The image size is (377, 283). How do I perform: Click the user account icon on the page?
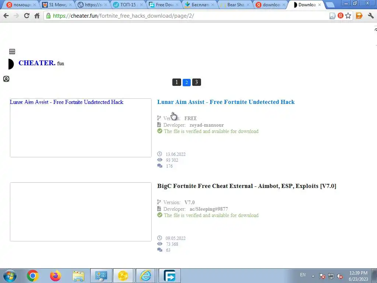6,79
